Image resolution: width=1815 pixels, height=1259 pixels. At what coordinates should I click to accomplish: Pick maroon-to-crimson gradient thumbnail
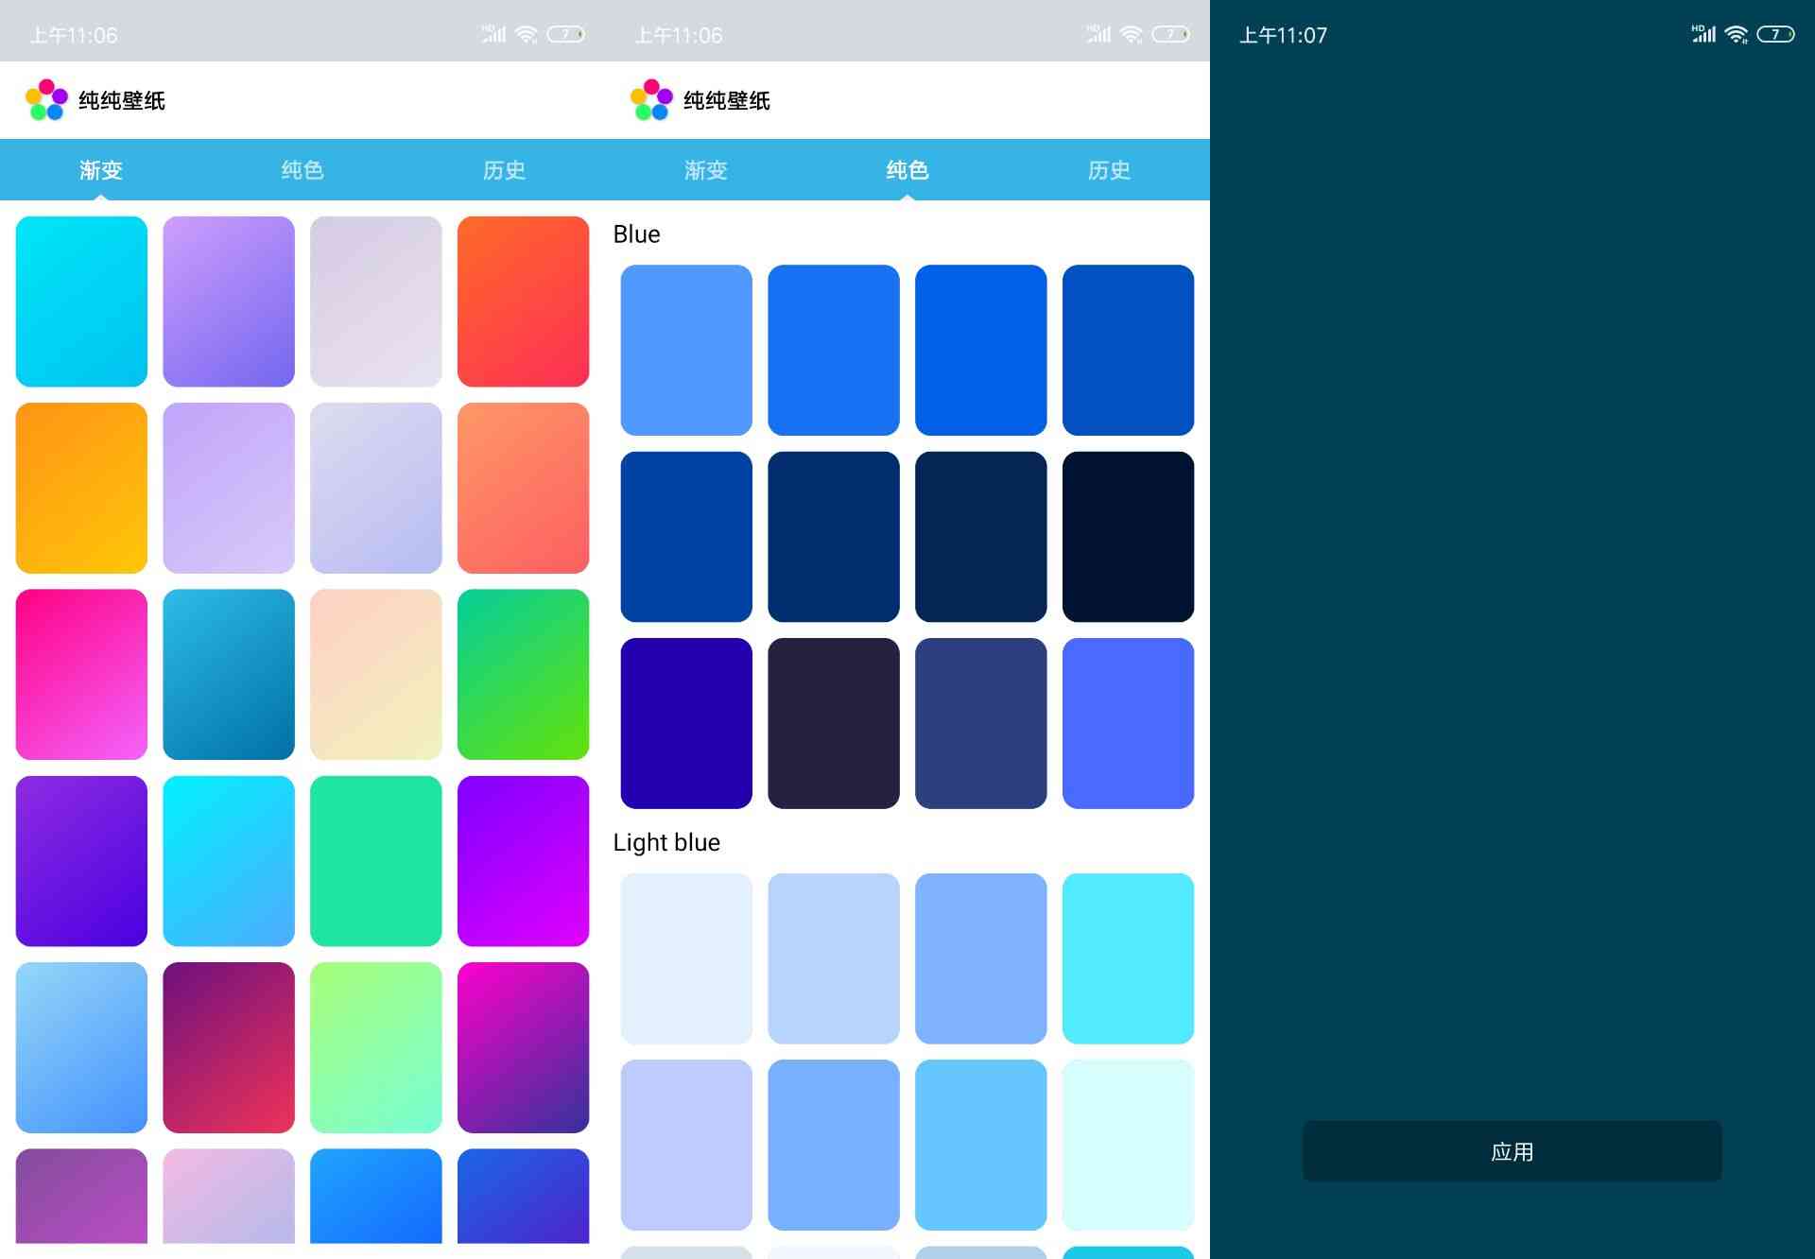click(229, 1047)
